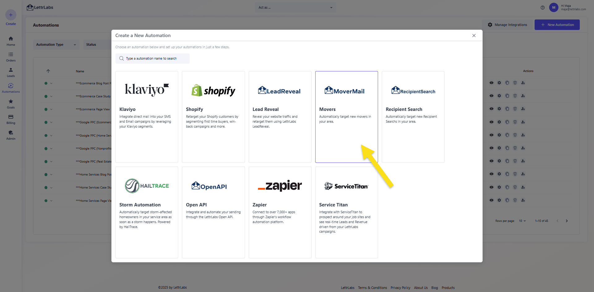Screen dimensions: 594x292
Task: Click the search magnifier icon in dialog
Action: click(122, 58)
